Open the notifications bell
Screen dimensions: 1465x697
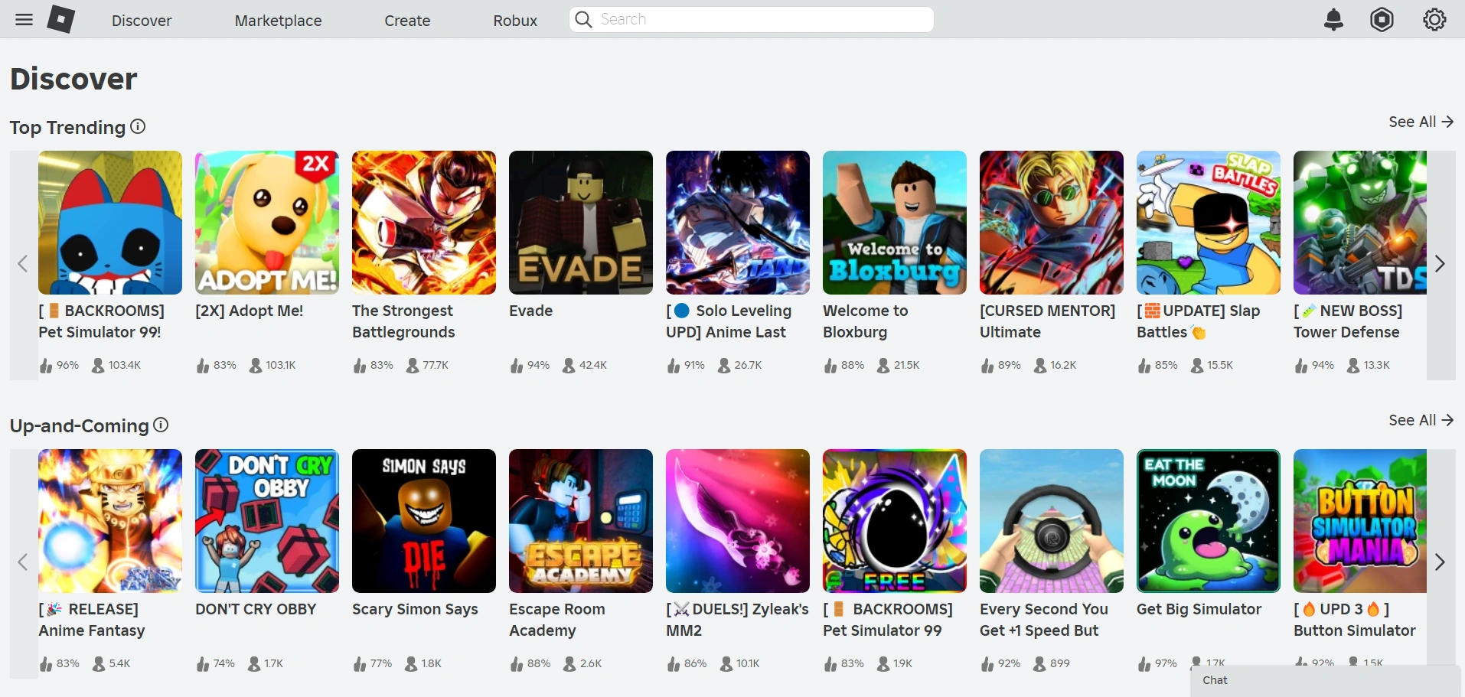1333,20
